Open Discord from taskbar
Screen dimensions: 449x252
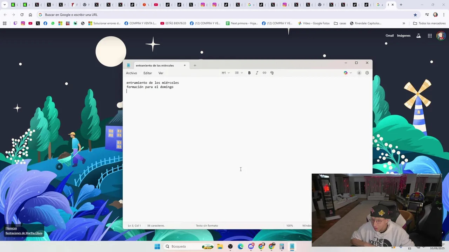coord(251,246)
